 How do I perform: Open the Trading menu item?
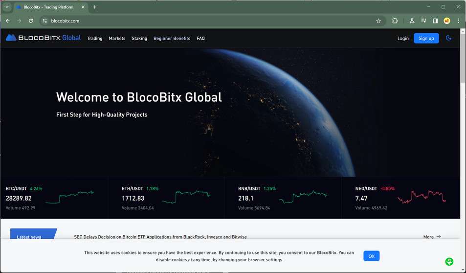(x=94, y=38)
